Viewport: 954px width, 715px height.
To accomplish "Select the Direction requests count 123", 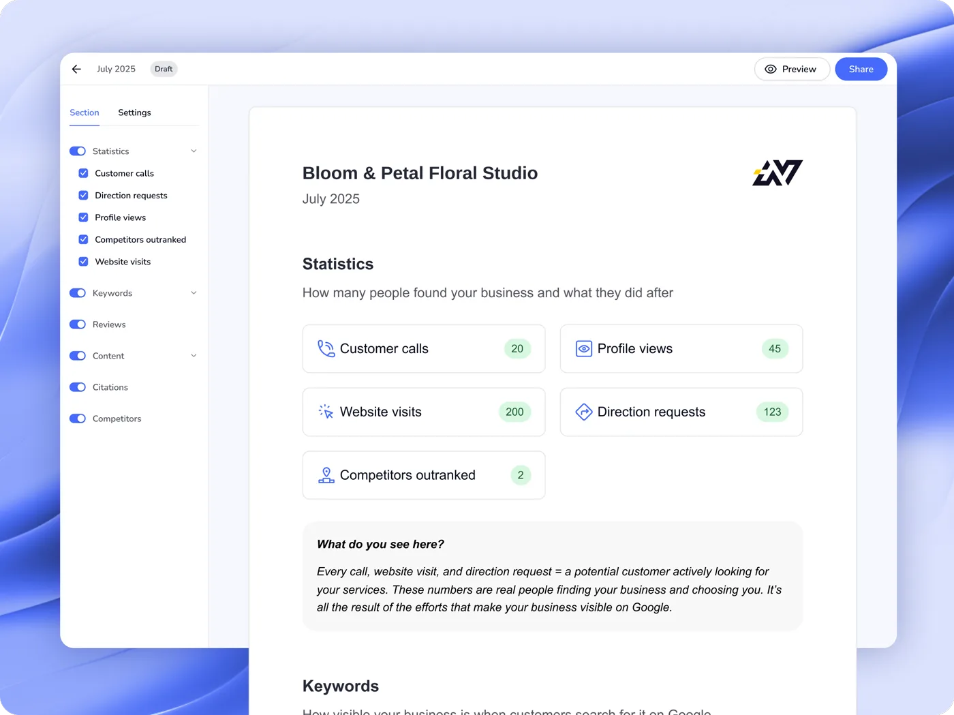I will coord(772,412).
